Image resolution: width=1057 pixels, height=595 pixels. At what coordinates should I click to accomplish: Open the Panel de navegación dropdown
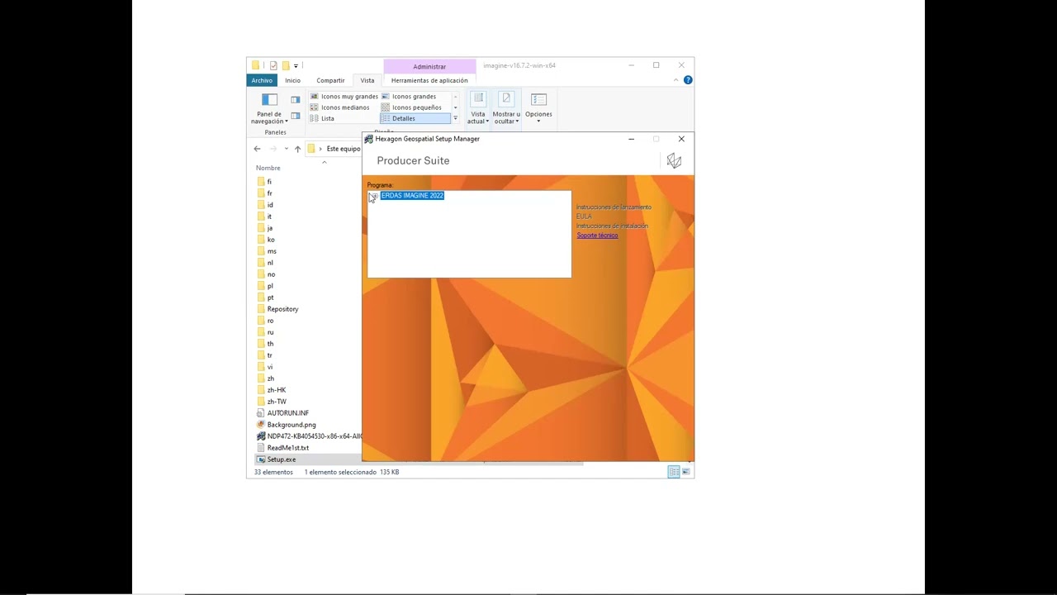[270, 109]
